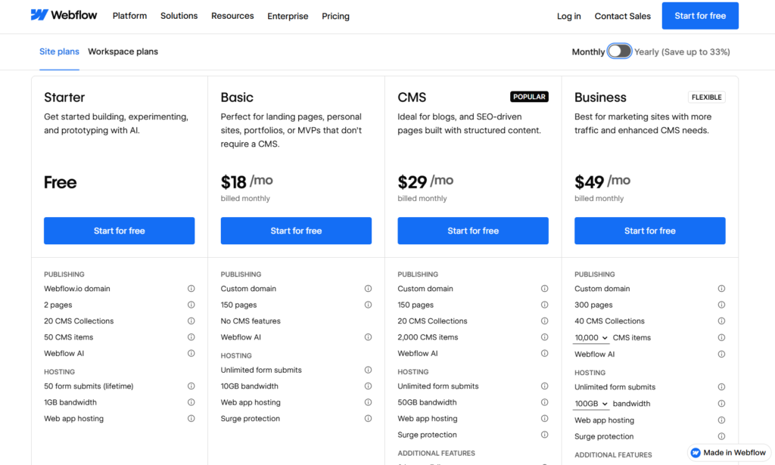Image resolution: width=775 pixels, height=465 pixels.
Task: Click the Made in Webflow badge
Action: 727,452
